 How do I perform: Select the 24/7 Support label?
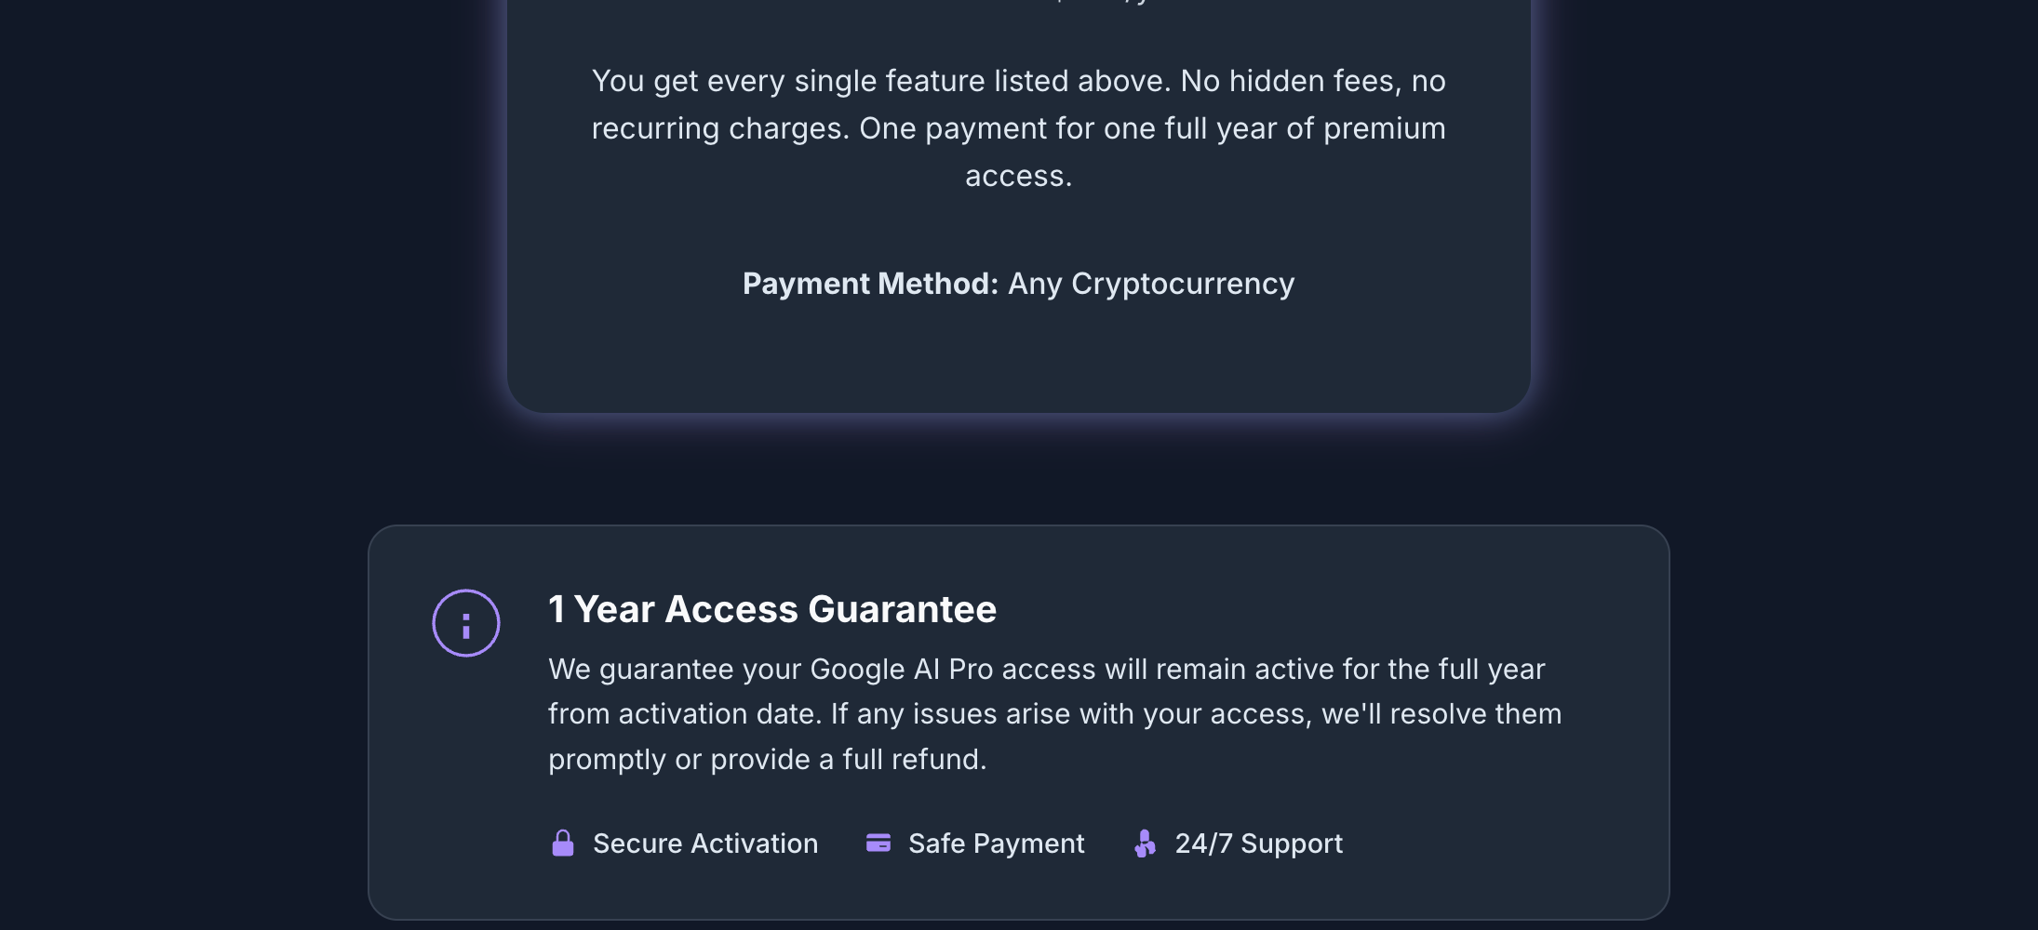coord(1259,844)
